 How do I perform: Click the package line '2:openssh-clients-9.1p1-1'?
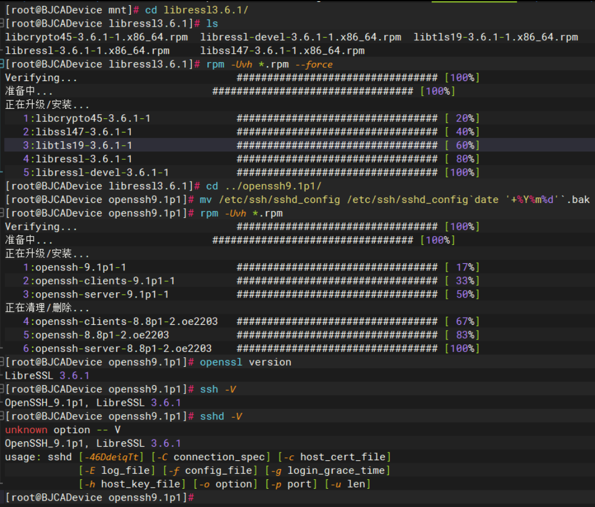[x=99, y=281]
